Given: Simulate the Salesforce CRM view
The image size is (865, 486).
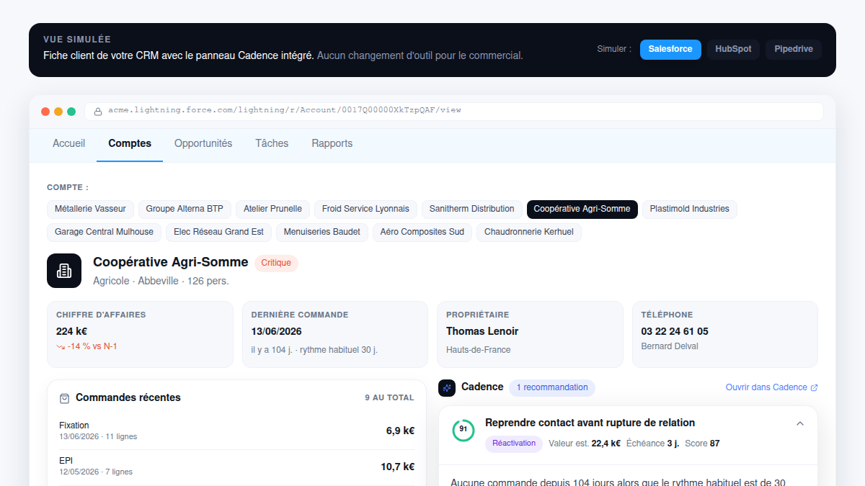Looking at the screenshot, I should [x=670, y=50].
